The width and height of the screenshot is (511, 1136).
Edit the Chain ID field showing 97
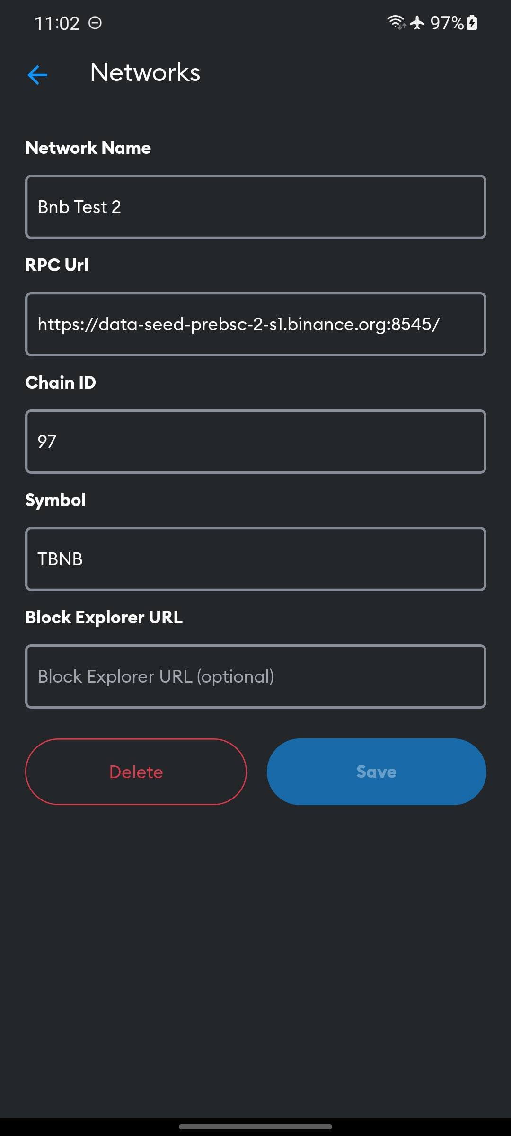coord(255,441)
